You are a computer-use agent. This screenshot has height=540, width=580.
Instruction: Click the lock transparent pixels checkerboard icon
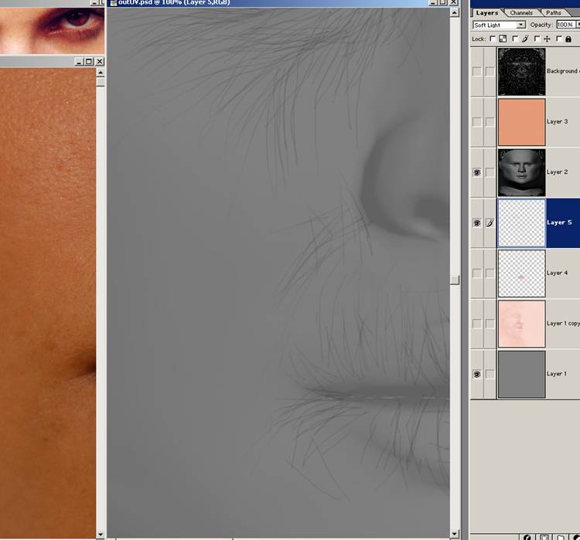tap(503, 39)
